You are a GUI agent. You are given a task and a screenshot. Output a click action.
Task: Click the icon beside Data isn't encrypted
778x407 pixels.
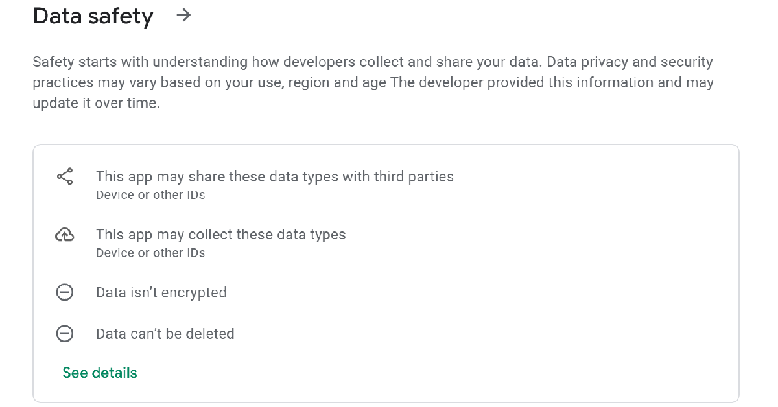click(65, 293)
